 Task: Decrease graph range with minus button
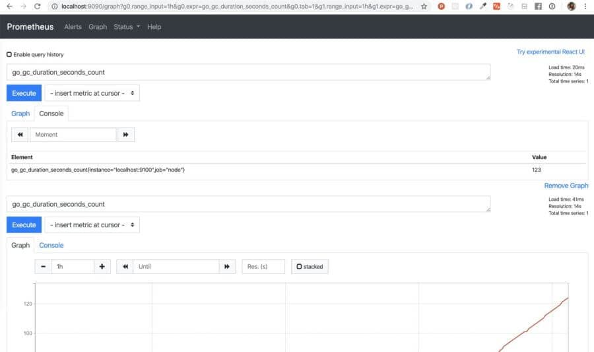click(x=43, y=266)
